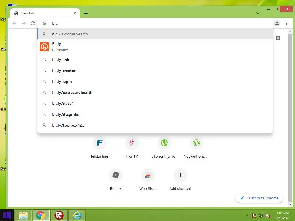This screenshot has height=221, width=295.
Task: Click the browser back arrow
Action: (x=14, y=23)
